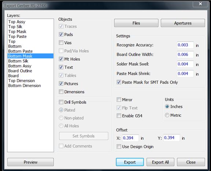Enable the Vias checkbox
Image resolution: width=211 pixels, height=171 pixels.
[61, 43]
